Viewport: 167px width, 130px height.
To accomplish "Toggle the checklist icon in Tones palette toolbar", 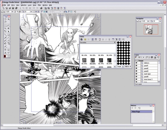I will tap(100, 40).
